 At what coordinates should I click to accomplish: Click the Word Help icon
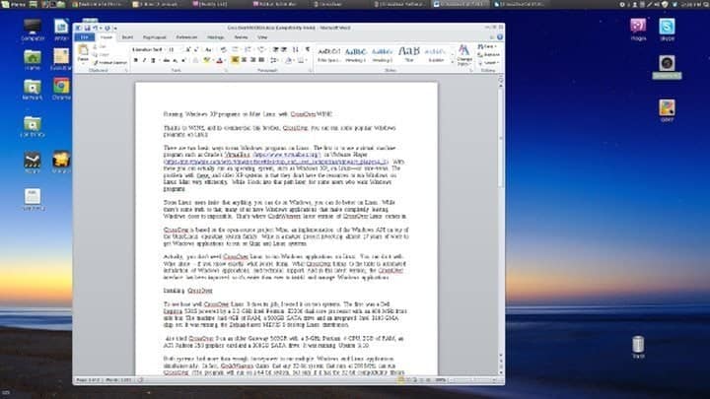coord(500,37)
